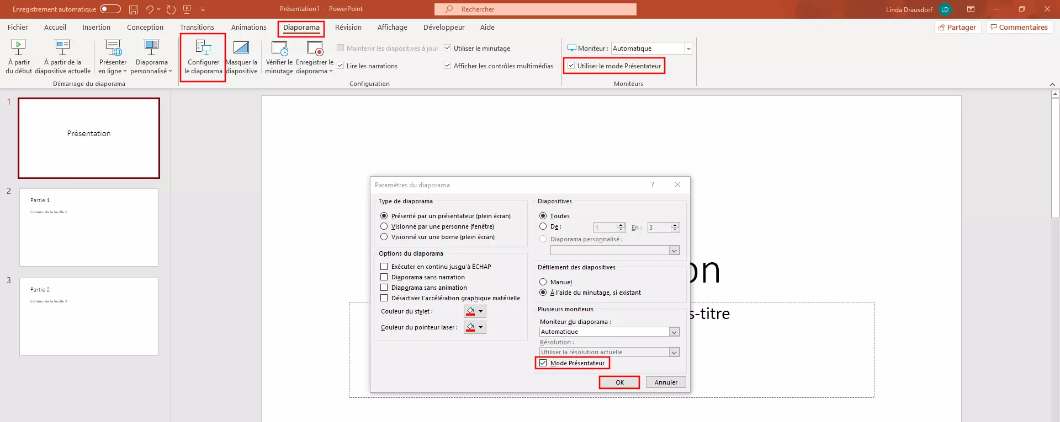Screen dimensions: 1060x422
Task: Open the Insertion tab
Action: [97, 27]
